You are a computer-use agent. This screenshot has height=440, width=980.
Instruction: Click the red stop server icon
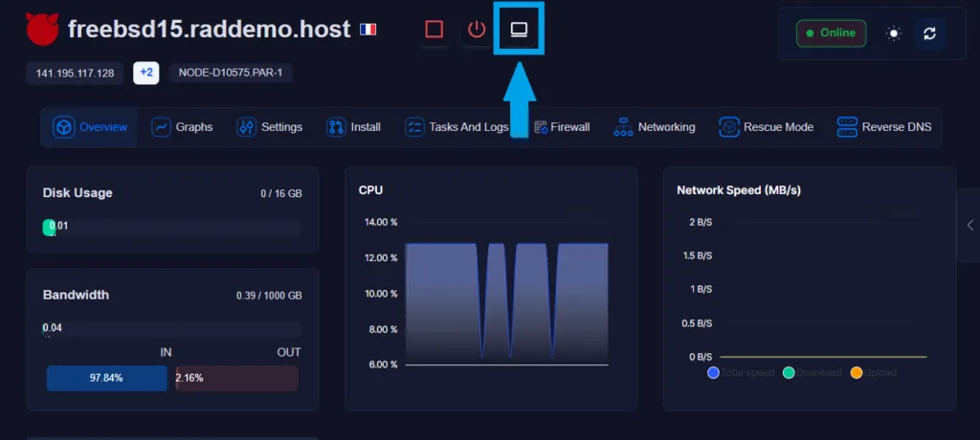pos(434,30)
